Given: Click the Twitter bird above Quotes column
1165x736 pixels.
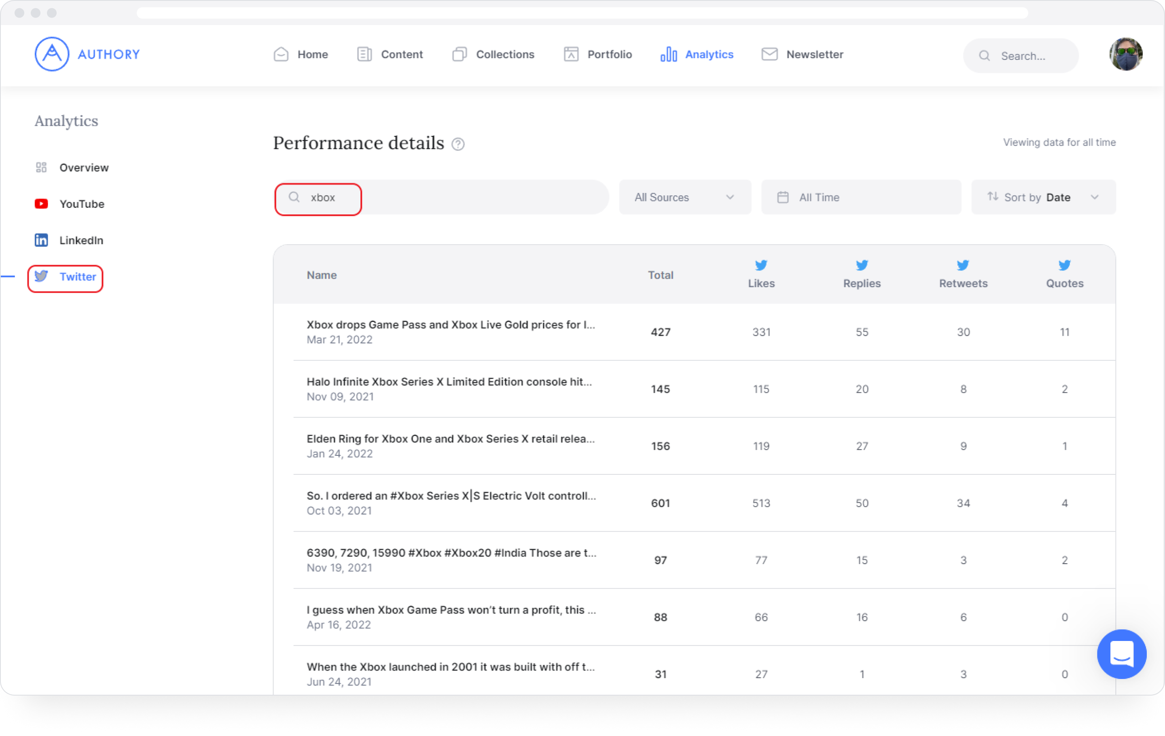Looking at the screenshot, I should point(1064,265).
